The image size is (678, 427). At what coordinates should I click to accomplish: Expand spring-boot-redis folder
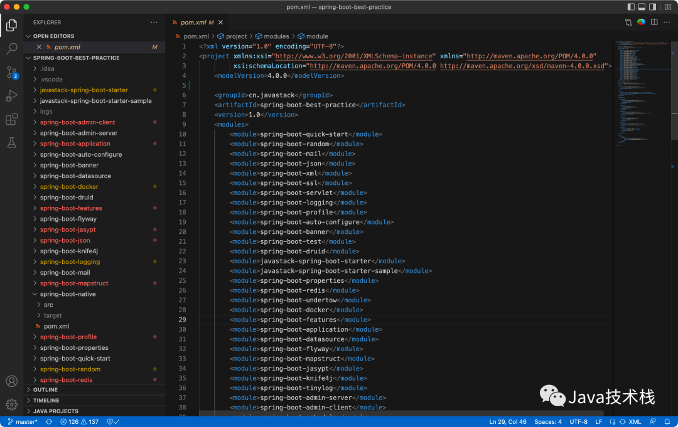[95, 380]
